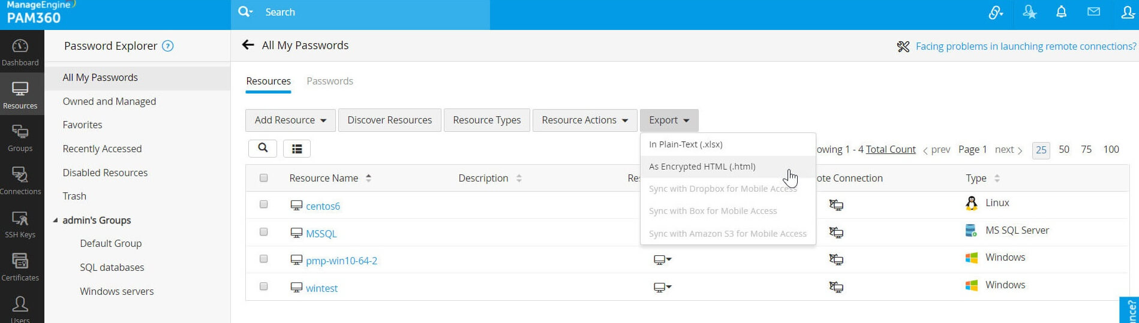1139x323 pixels.
Task: Open the mail envelope icon
Action: [x=1093, y=13]
